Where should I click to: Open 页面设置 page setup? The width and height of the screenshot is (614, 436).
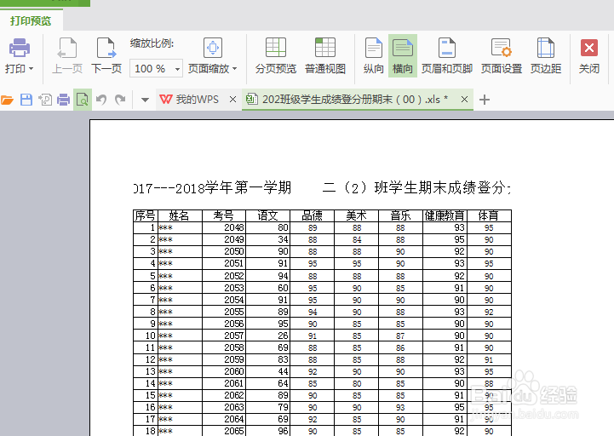click(502, 56)
